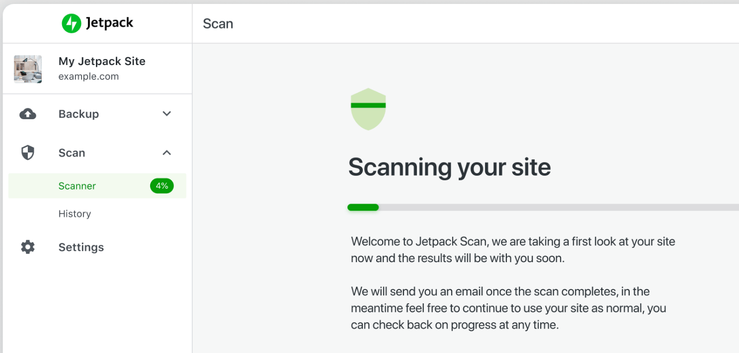This screenshot has height=353, width=739.
Task: Click the example.com site address
Action: pos(88,76)
